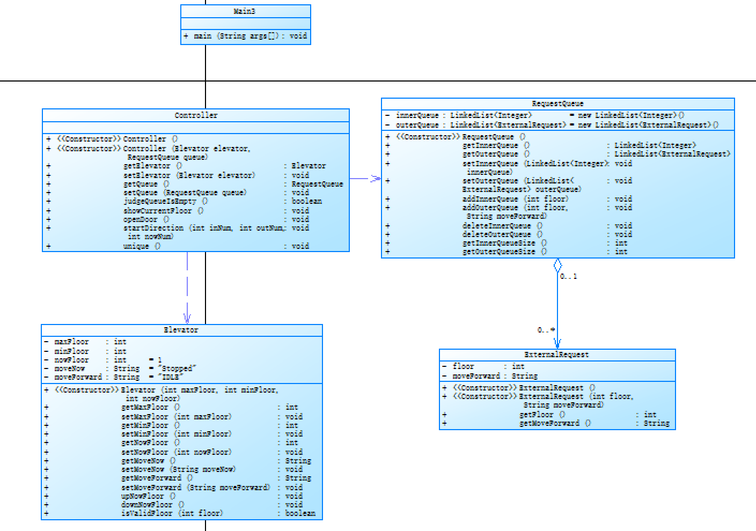Select getOuterQueue() method in RequestQueue
This screenshot has width=756, height=531.
[558, 154]
